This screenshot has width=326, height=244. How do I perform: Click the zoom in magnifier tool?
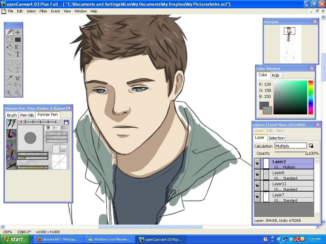point(9,93)
